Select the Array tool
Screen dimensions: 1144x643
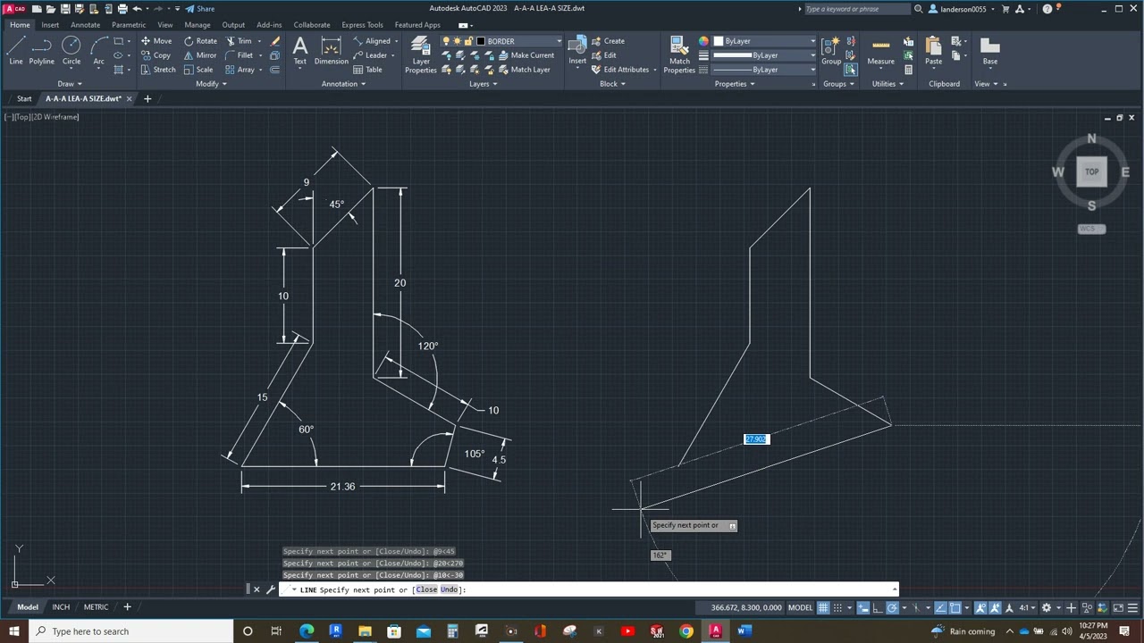click(240, 70)
